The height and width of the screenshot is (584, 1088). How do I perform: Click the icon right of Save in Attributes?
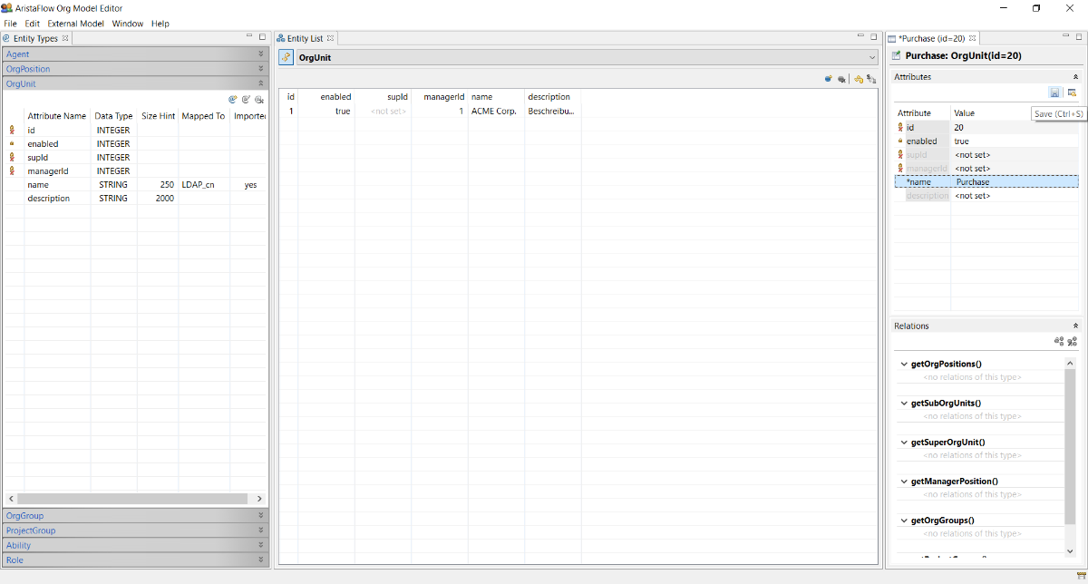click(1072, 92)
